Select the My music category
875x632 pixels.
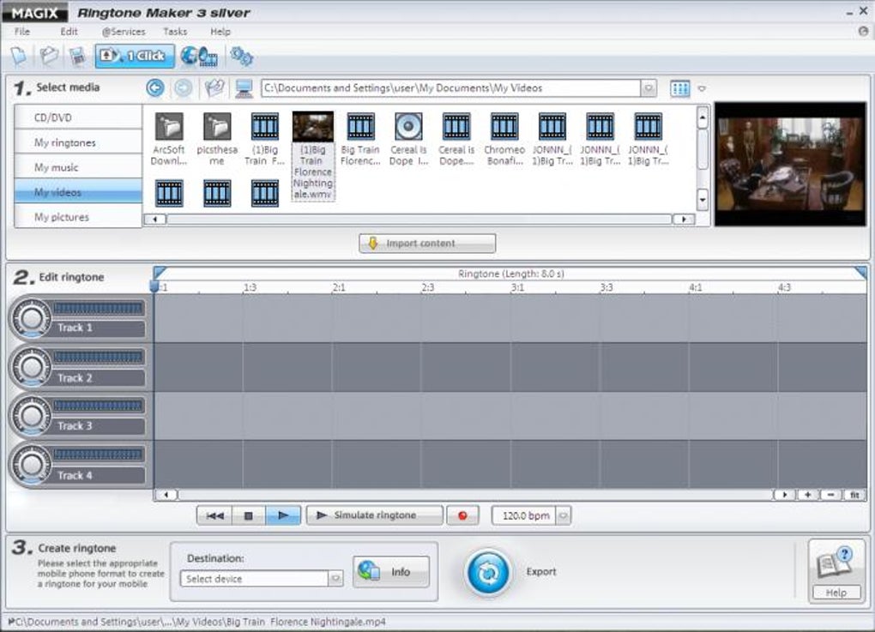57,167
